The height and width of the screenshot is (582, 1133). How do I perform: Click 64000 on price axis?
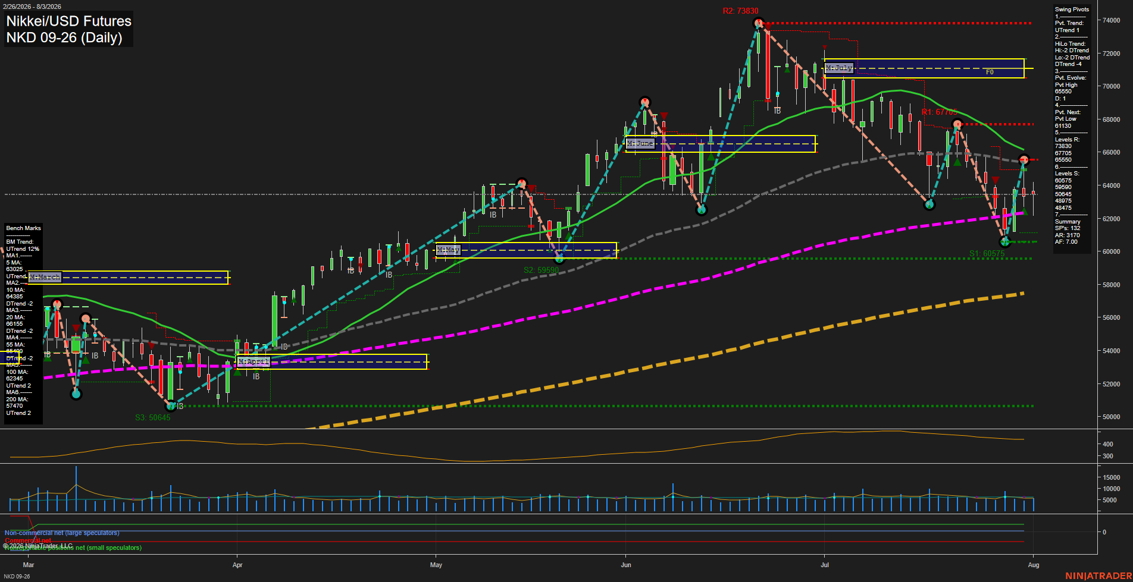tap(1112, 185)
